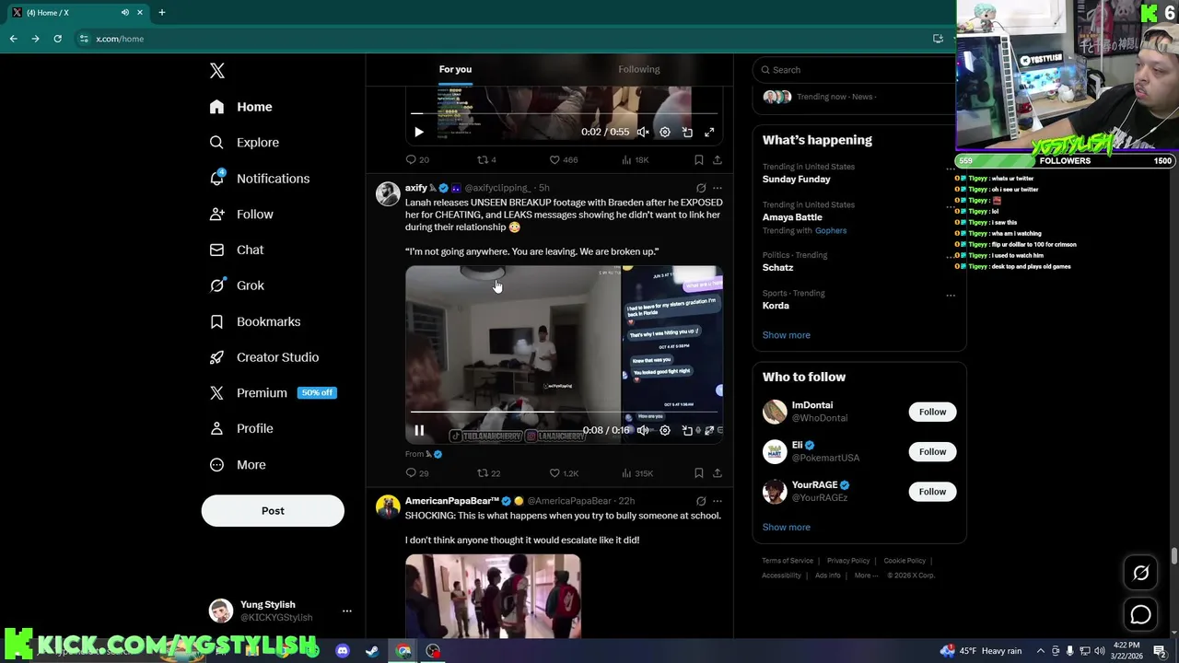Follow Eli PokemartUSA
Screen dimensions: 1179x663
click(x=932, y=451)
